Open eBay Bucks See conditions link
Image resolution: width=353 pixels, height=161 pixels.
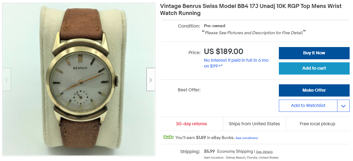[247, 138]
